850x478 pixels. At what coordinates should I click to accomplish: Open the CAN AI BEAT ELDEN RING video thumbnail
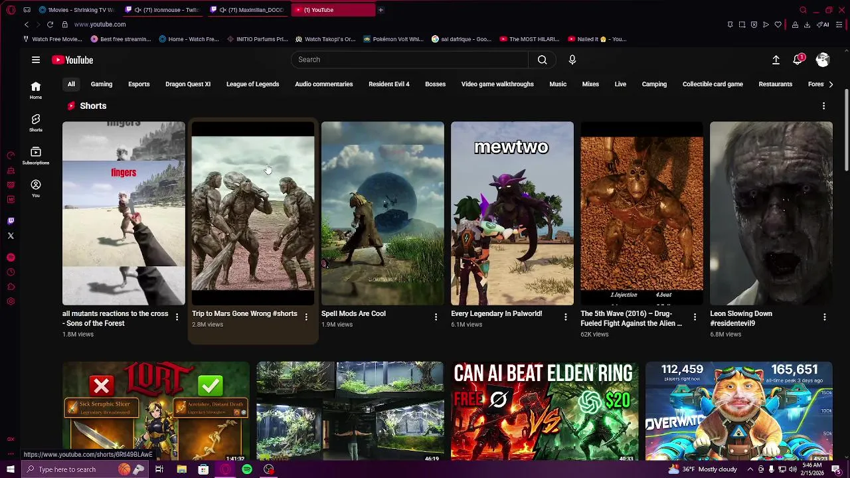coord(545,411)
